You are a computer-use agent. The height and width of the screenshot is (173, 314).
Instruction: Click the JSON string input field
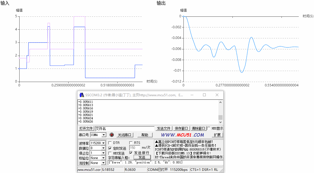click(165, 163)
